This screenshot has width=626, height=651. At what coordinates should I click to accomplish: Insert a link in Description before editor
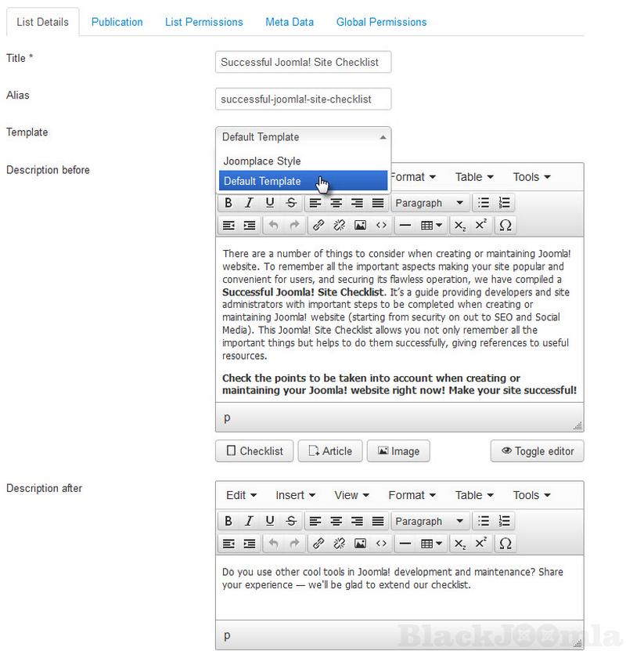(x=318, y=226)
